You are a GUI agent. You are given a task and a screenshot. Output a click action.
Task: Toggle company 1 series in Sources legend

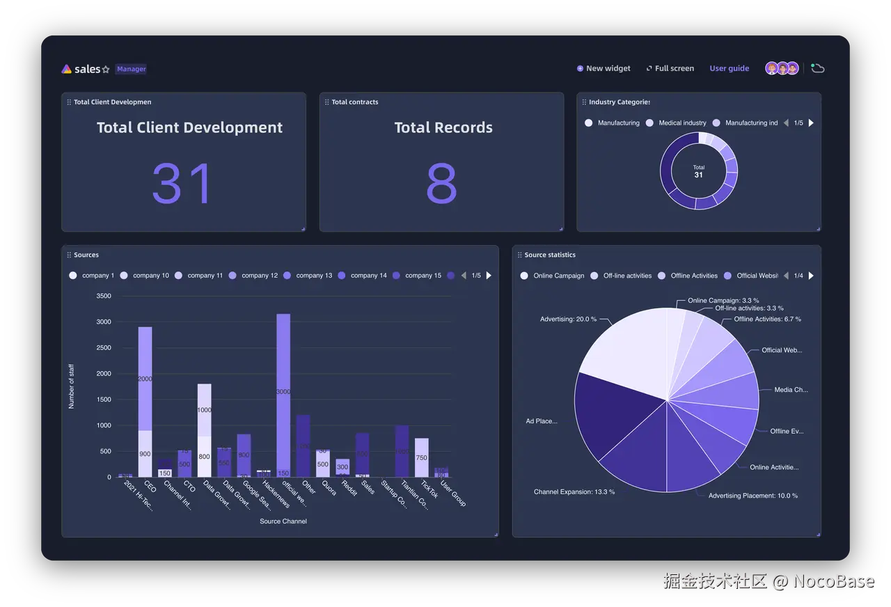[91, 276]
